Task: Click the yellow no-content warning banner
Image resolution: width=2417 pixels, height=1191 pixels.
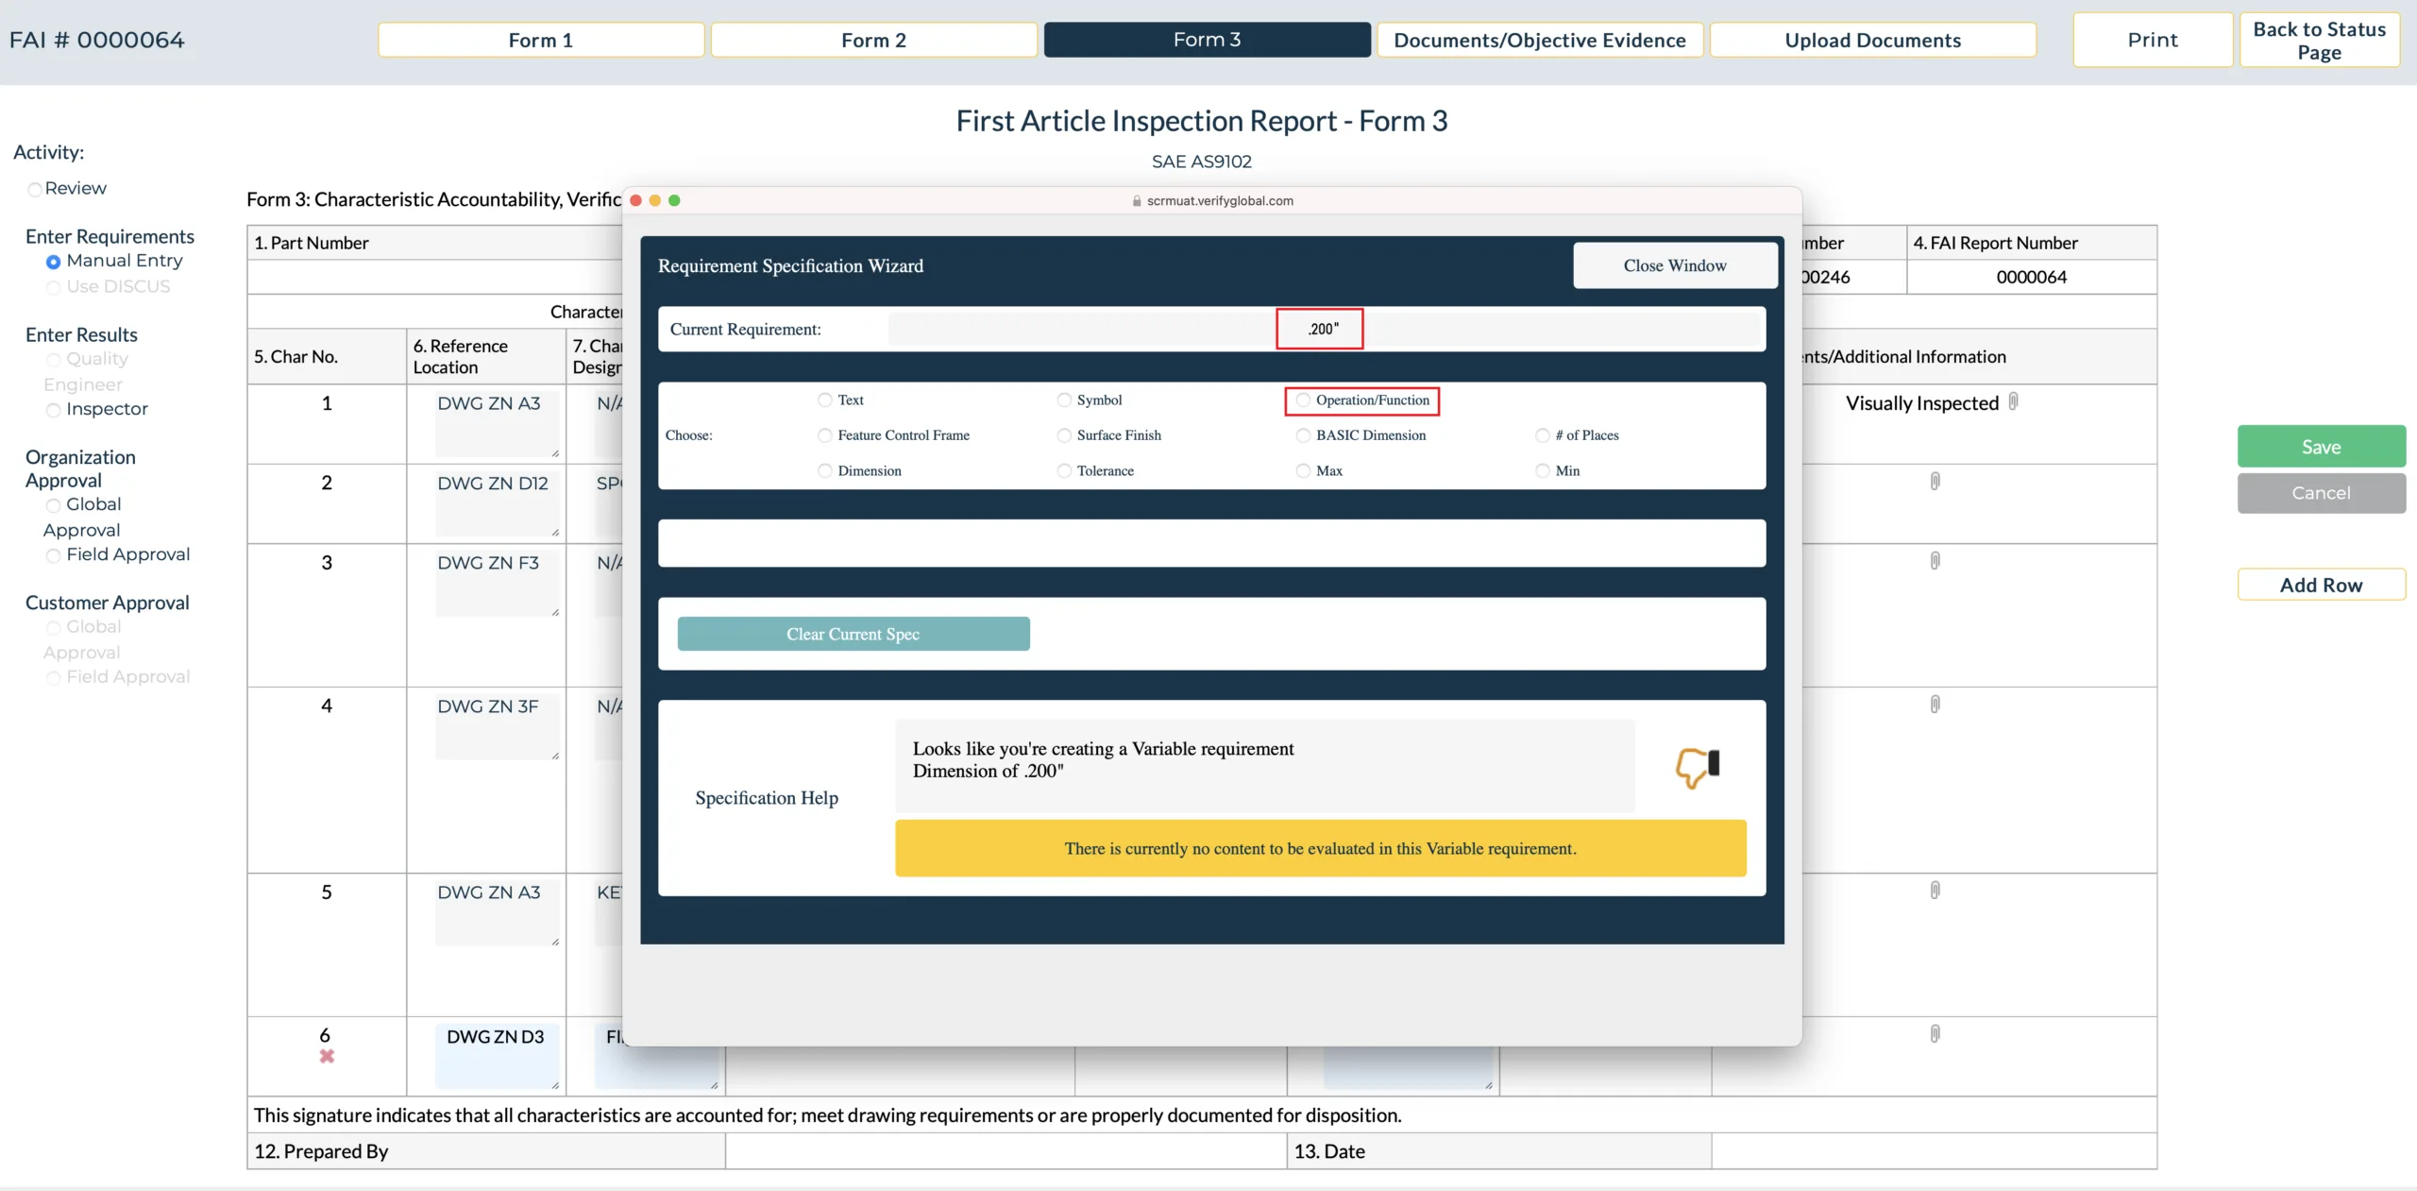Action: [x=1321, y=848]
